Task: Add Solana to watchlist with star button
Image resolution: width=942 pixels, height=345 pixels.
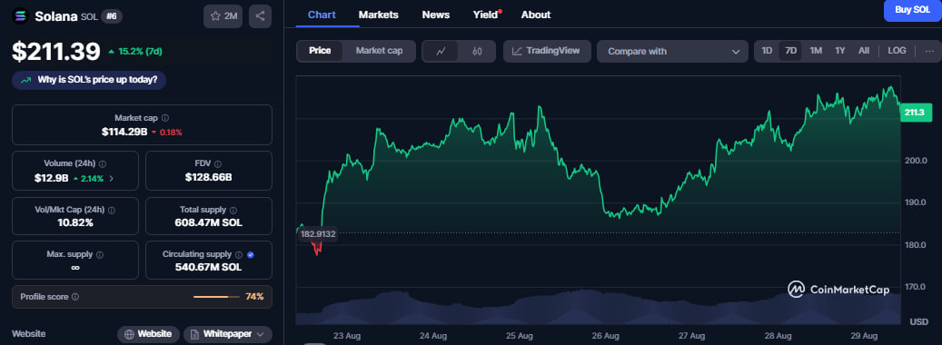Action: coord(223,16)
